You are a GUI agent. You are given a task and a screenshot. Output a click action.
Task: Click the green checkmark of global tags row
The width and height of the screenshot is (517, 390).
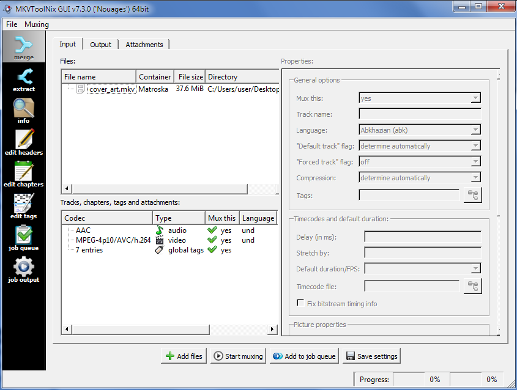pyautogui.click(x=212, y=249)
